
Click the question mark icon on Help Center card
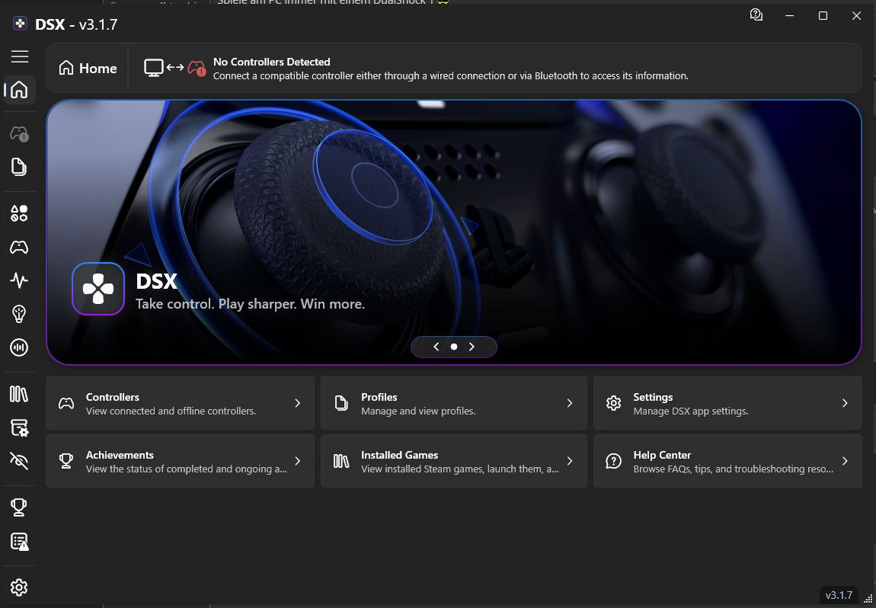[x=613, y=461]
